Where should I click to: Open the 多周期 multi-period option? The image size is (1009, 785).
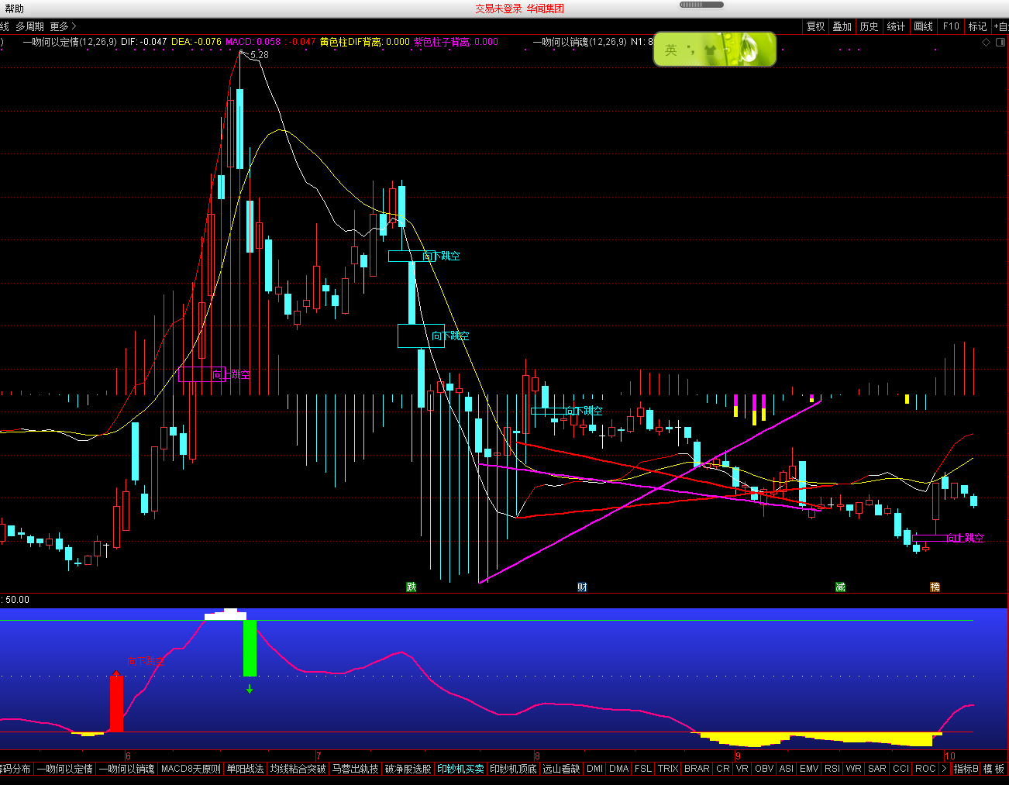point(29,26)
